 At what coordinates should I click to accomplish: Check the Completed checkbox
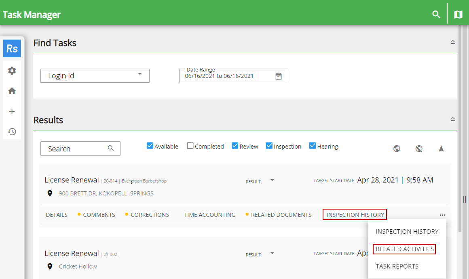[190, 146]
